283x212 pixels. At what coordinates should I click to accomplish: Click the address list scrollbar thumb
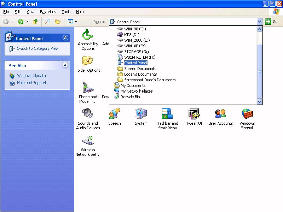[x=259, y=71]
